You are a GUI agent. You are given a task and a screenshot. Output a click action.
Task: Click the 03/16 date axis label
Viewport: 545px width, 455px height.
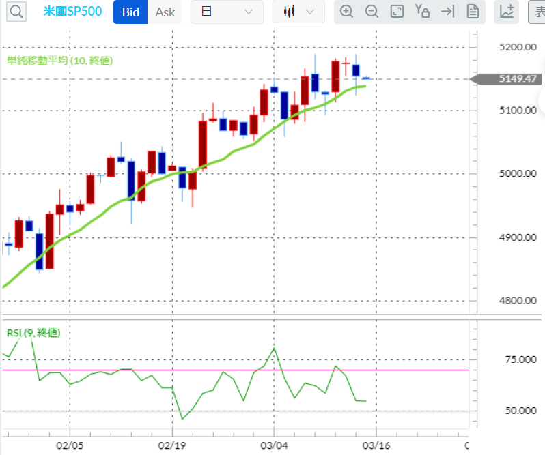(x=376, y=445)
